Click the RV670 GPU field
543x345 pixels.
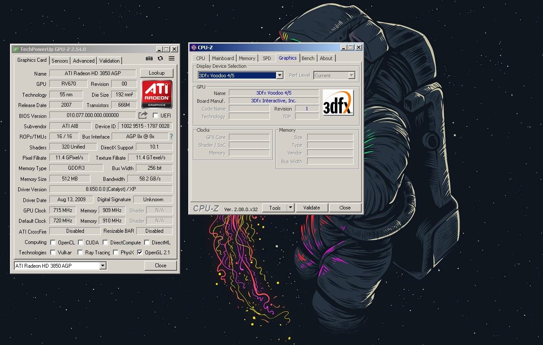point(68,84)
